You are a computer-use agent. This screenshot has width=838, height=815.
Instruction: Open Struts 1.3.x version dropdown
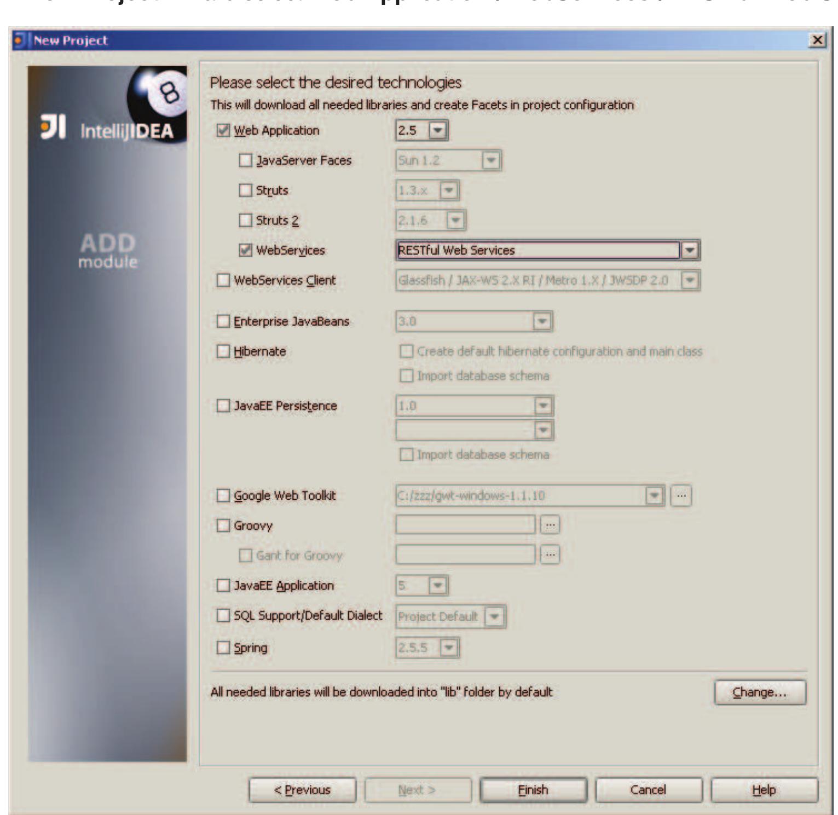(449, 190)
